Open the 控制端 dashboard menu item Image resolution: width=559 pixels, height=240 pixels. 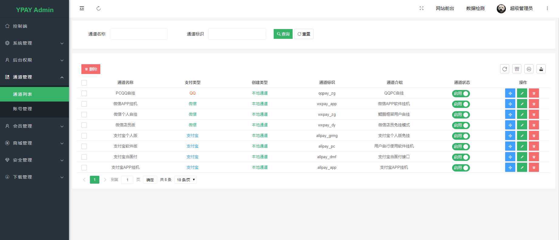34,26
